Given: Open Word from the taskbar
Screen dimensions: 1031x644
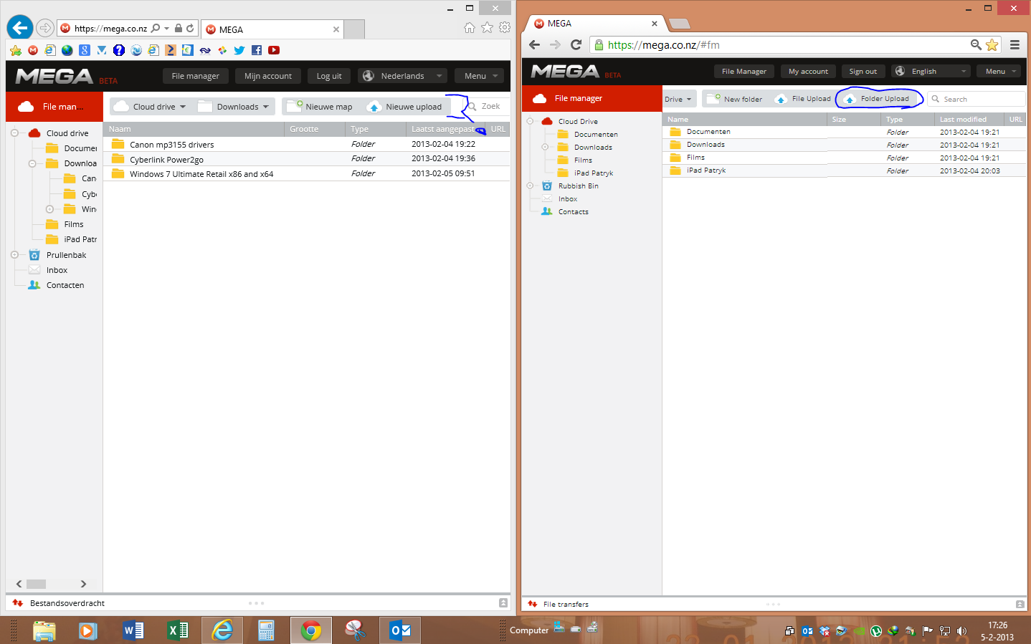Looking at the screenshot, I should 133,630.
